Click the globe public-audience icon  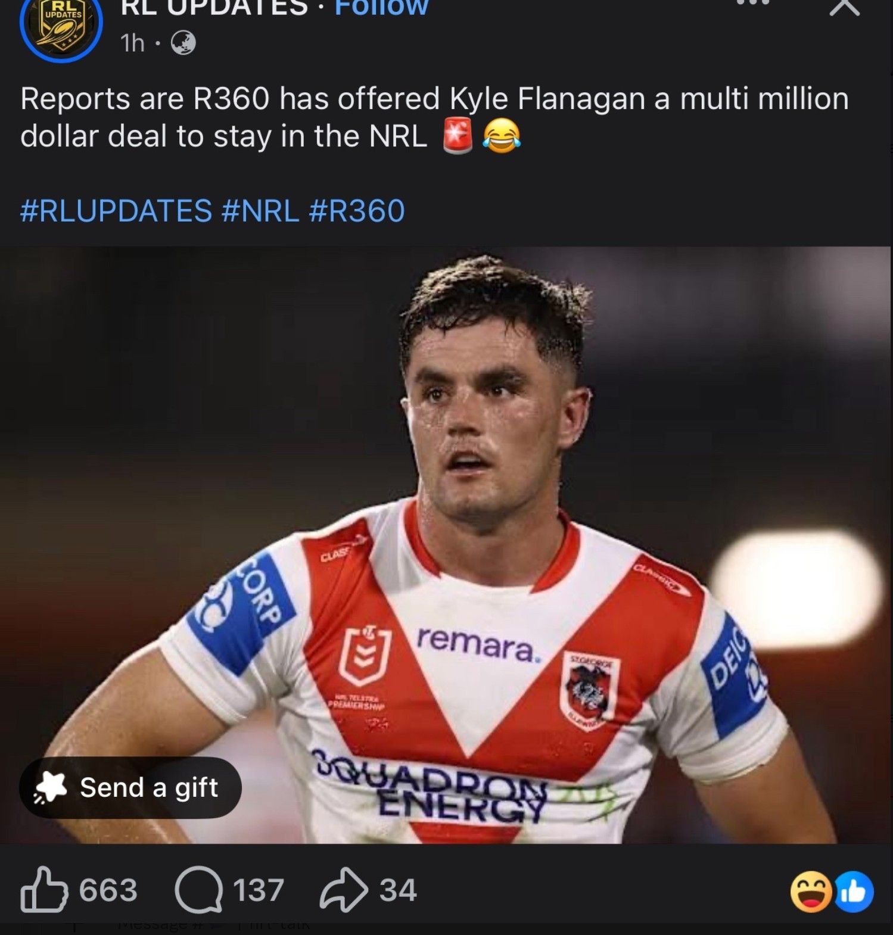[183, 43]
